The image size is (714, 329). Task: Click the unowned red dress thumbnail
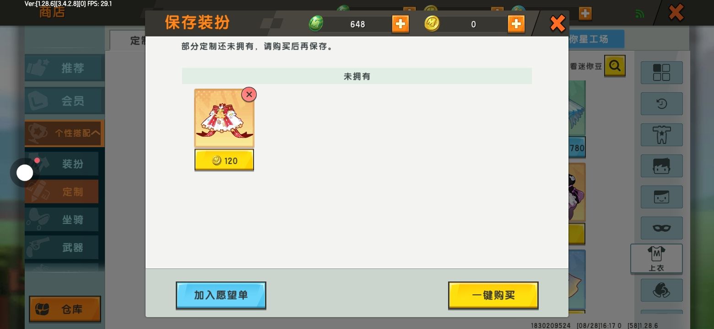coord(224,118)
